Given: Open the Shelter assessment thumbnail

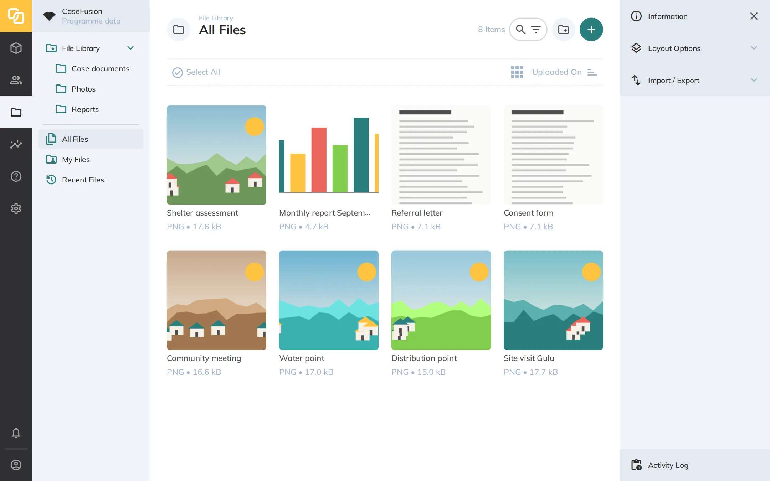Looking at the screenshot, I should 216,155.
